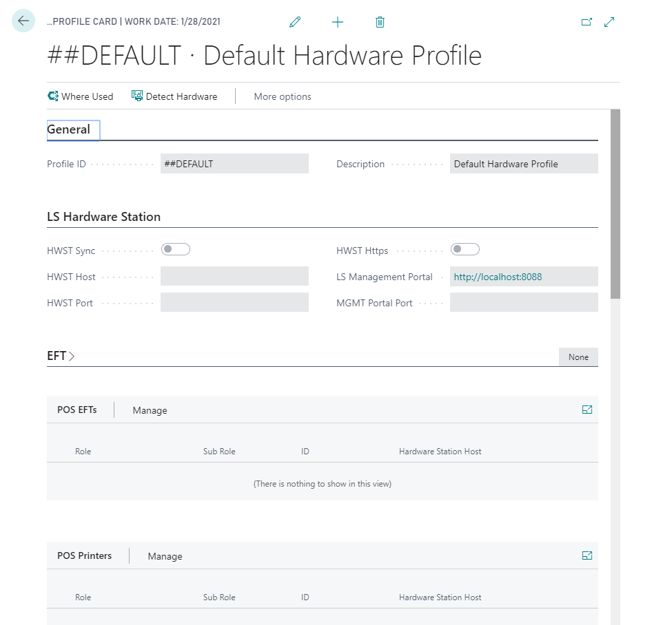The width and height of the screenshot is (663, 625).
Task: Open Manage menu in POS EFTs
Action: 150,410
